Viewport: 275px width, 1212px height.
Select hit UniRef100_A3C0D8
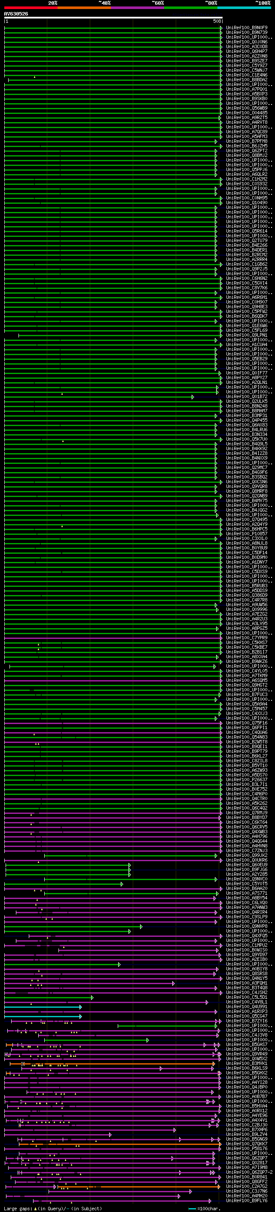click(246, 46)
